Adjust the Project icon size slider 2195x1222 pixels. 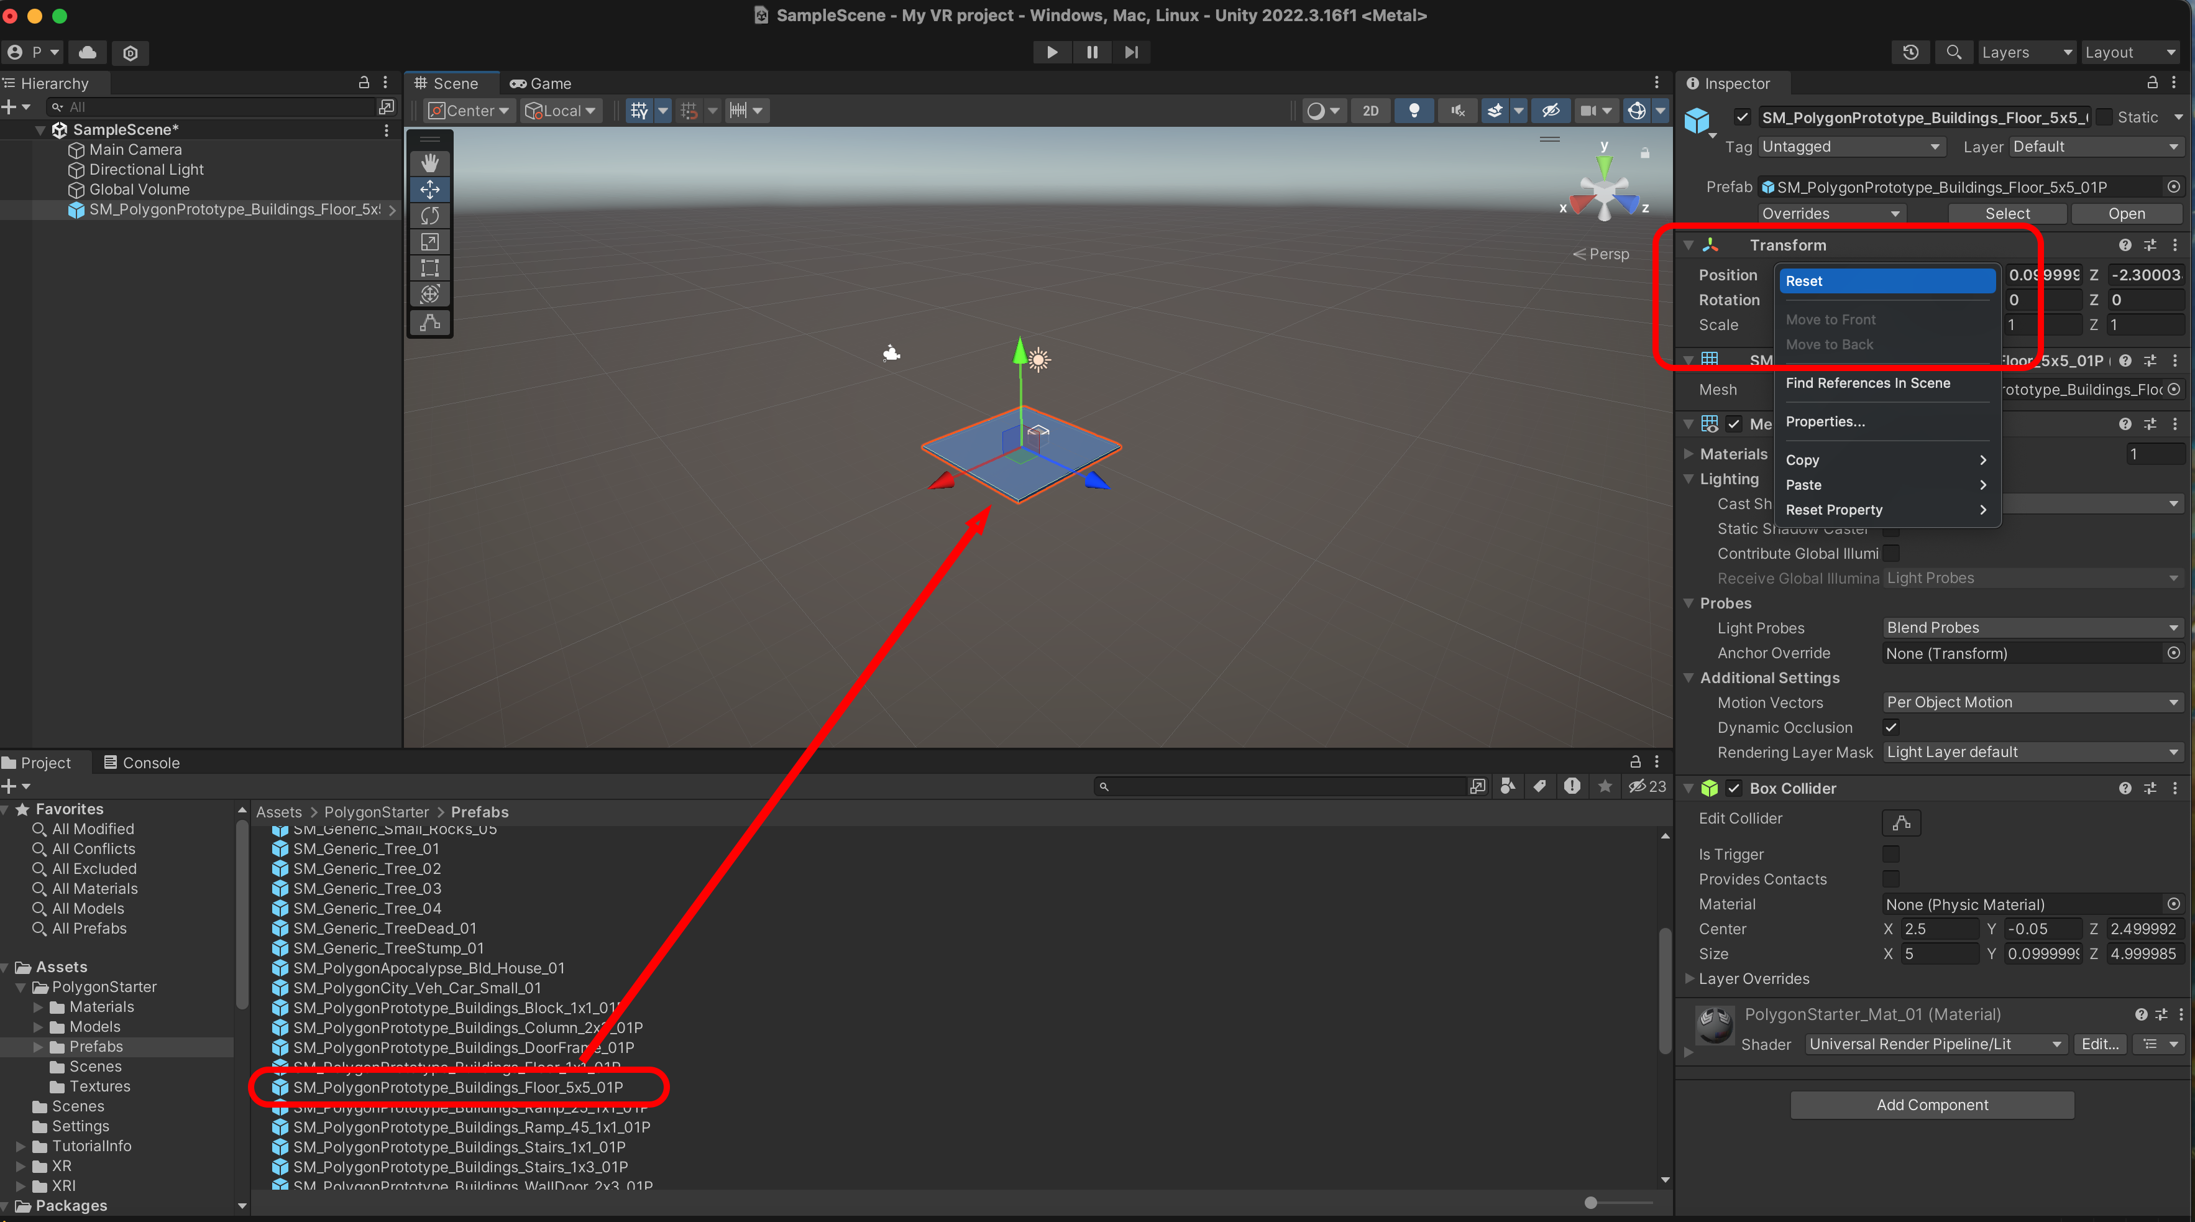click(1591, 1202)
